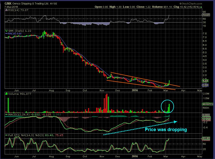Switch to the NYSE exchange label
The width and height of the screenshot is (215, 159).
click(54, 3)
